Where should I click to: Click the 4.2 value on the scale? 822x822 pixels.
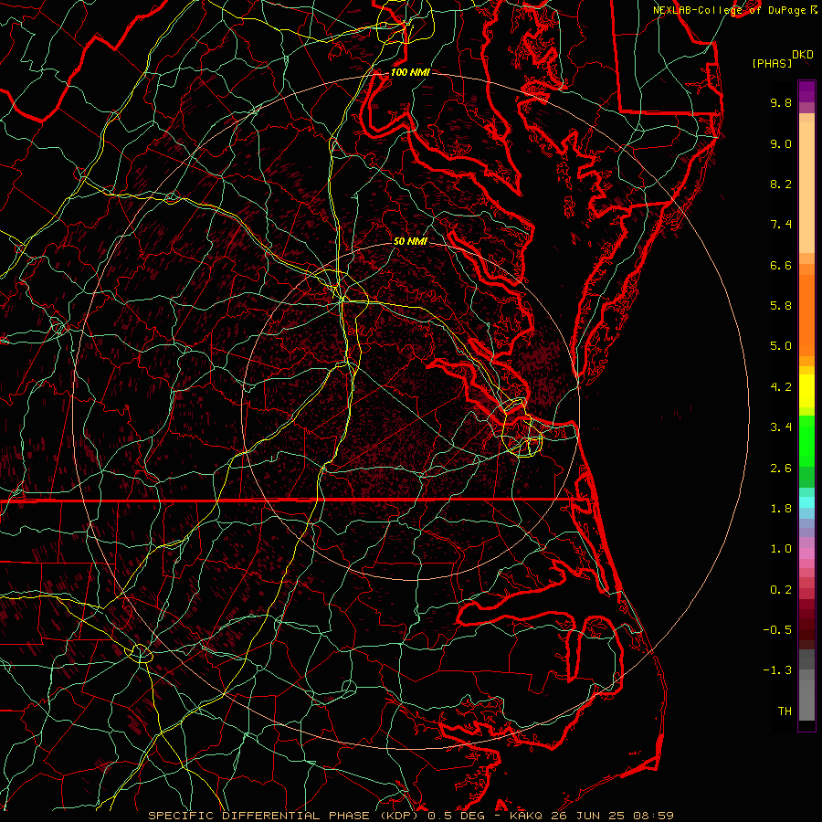[781, 387]
